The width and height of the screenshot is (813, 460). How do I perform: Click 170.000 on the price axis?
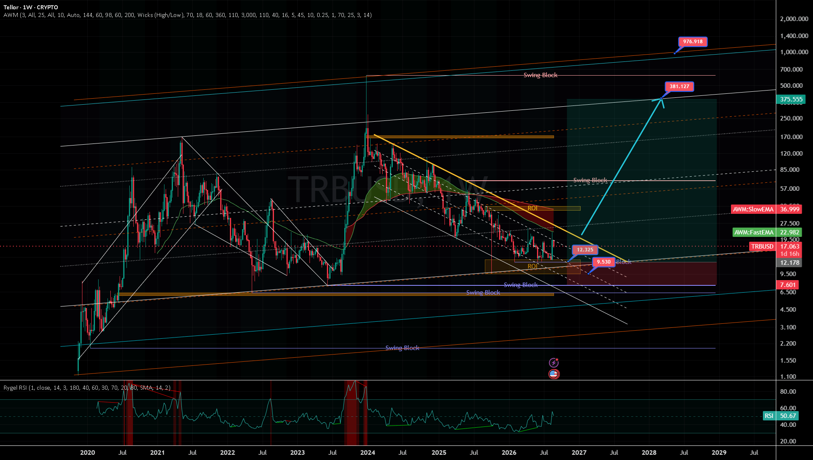coord(792,137)
